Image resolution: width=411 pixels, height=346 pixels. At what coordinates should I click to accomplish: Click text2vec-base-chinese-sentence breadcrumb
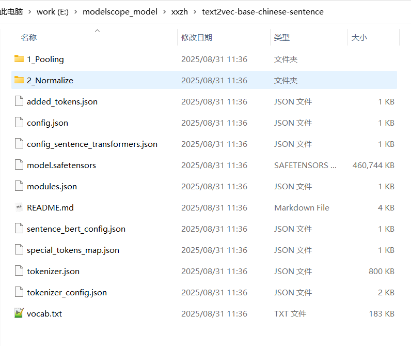(x=263, y=12)
